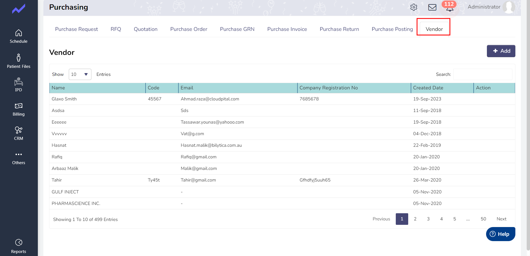Select the Purchase GRN tab
The image size is (530, 256).
237,29
